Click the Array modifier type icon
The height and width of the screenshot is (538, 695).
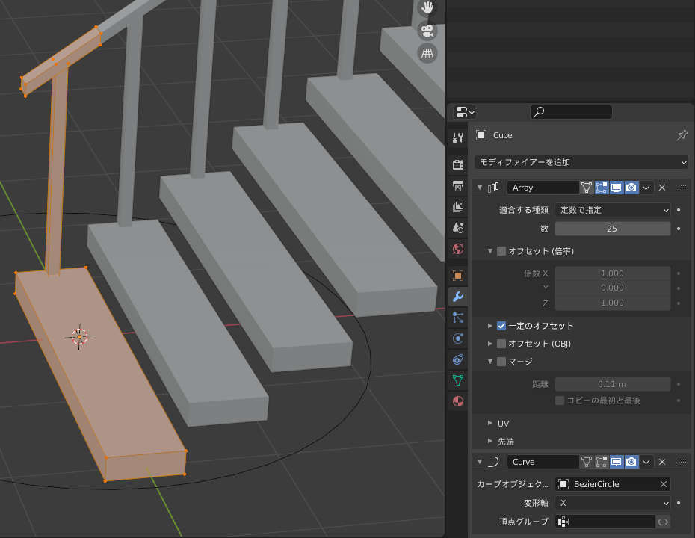493,188
